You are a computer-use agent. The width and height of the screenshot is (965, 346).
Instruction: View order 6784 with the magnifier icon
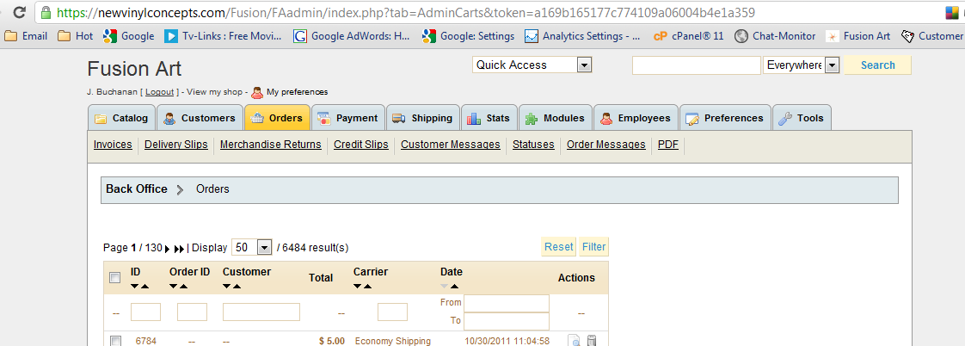574,341
